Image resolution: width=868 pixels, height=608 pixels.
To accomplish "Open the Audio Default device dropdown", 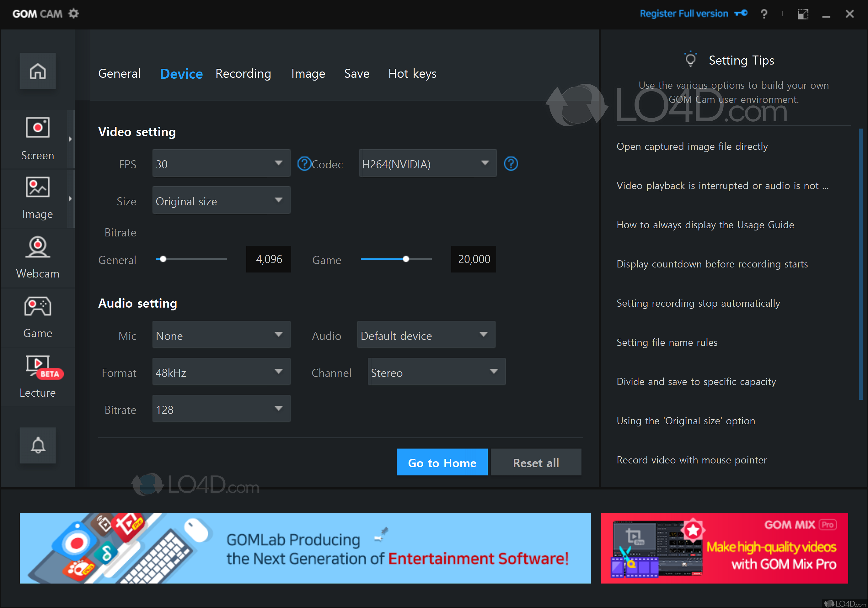I will tap(426, 335).
